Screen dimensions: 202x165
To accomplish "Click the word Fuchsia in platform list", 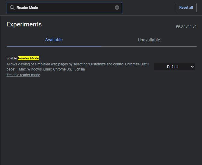I will pos(79,69).
